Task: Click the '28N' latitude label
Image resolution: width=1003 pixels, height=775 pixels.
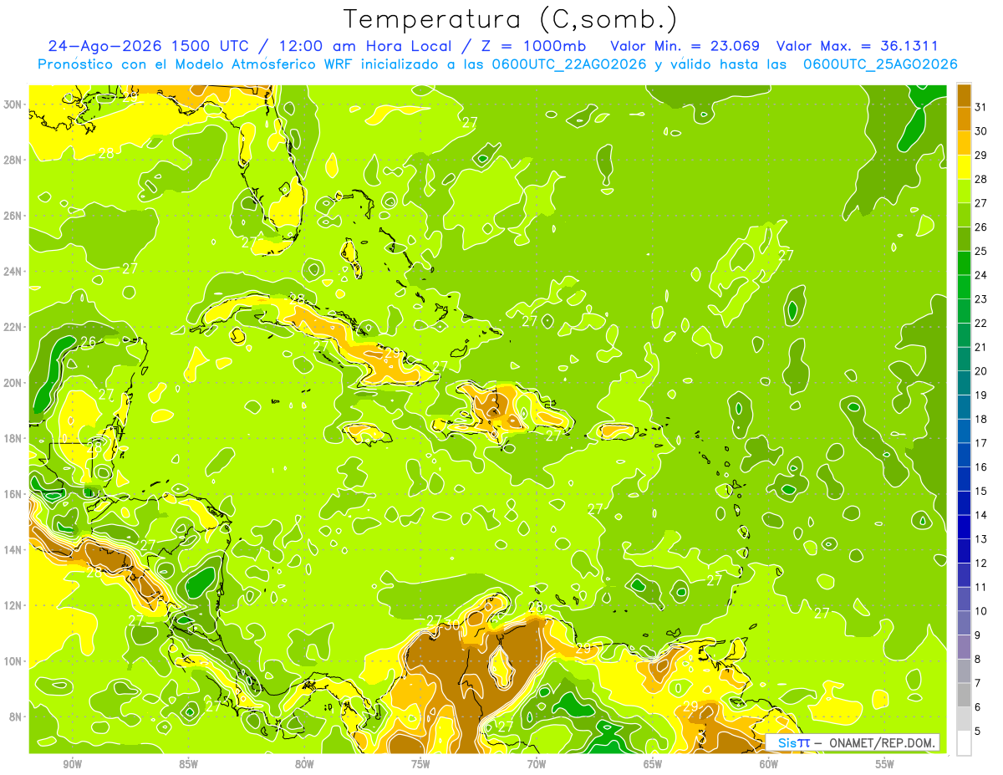Action: [x=14, y=160]
